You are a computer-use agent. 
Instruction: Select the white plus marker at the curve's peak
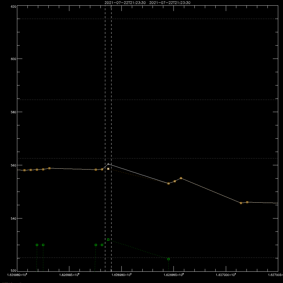click(108, 164)
